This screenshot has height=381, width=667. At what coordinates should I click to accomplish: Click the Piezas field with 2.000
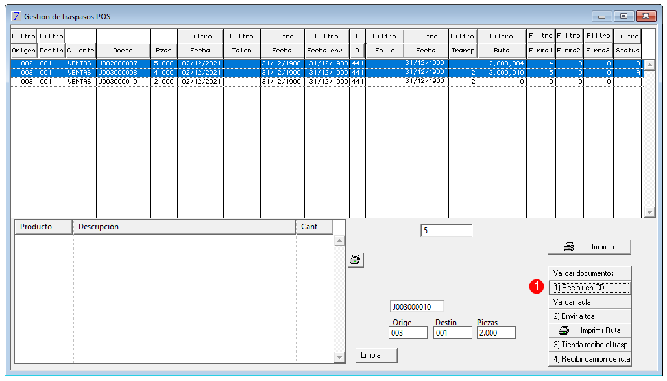(x=496, y=332)
